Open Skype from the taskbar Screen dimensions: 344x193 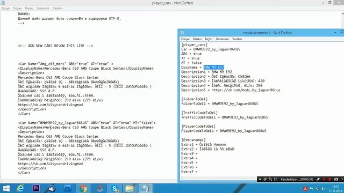coord(114,188)
